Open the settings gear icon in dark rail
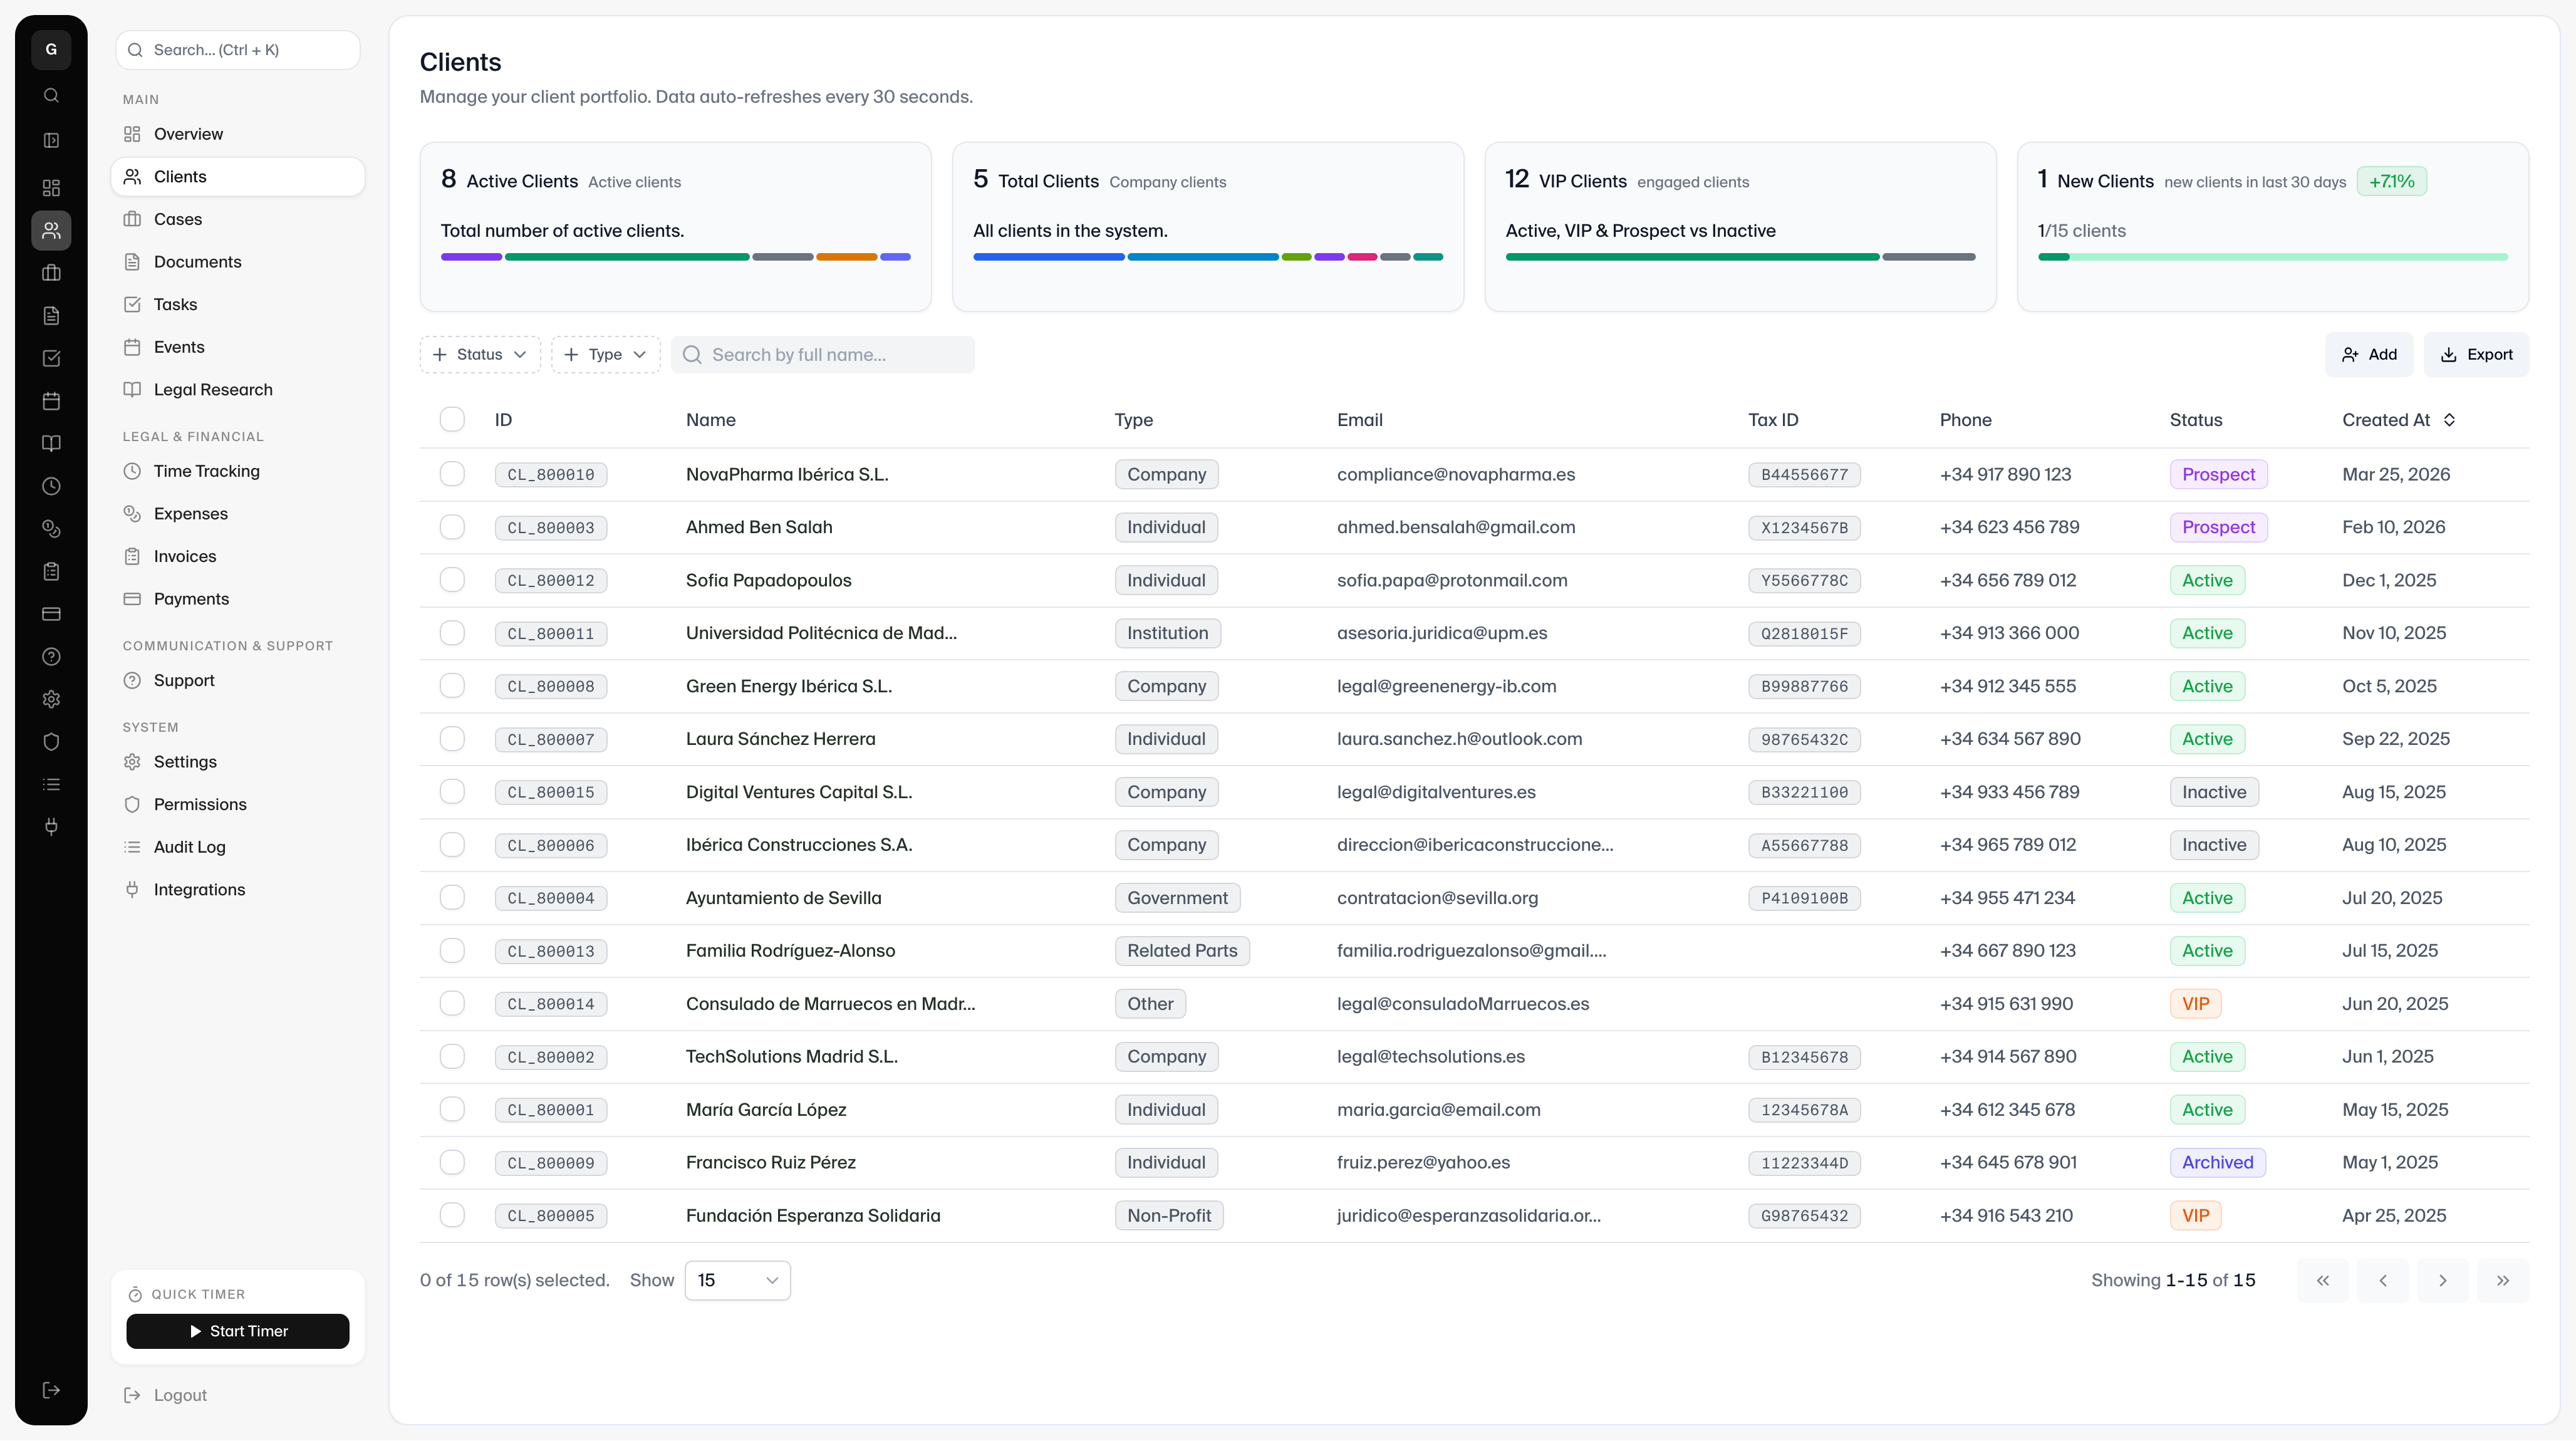This screenshot has height=1441, width=2576. click(51, 699)
